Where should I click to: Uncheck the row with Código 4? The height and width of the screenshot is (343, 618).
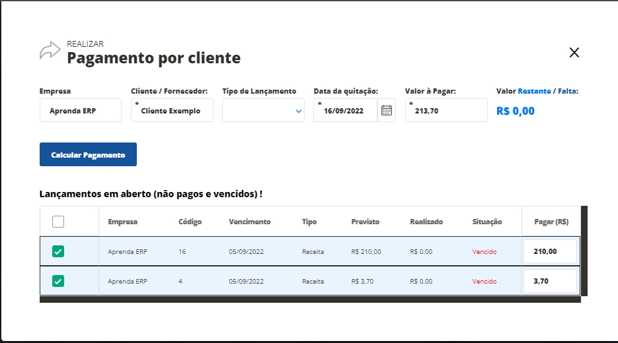pyautogui.click(x=58, y=281)
